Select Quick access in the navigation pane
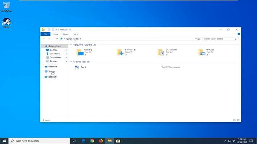 [54, 46]
